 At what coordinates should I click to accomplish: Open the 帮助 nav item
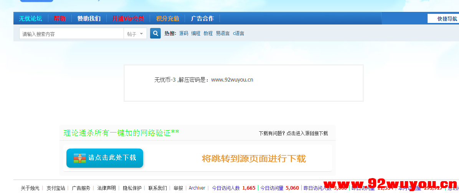point(60,18)
